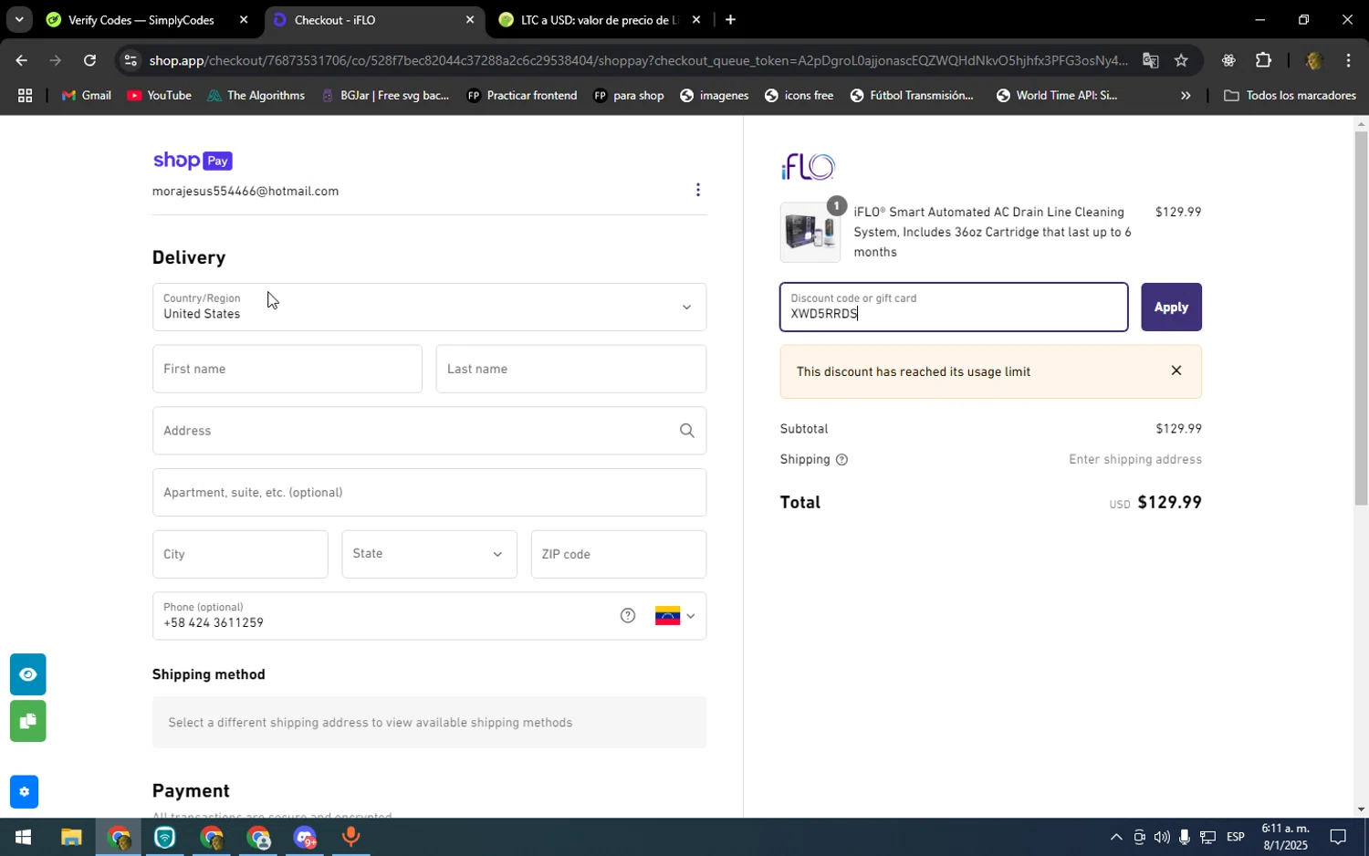Select the Venezuela flag country code
Viewport: 1369px width, 856px height.
point(674,616)
